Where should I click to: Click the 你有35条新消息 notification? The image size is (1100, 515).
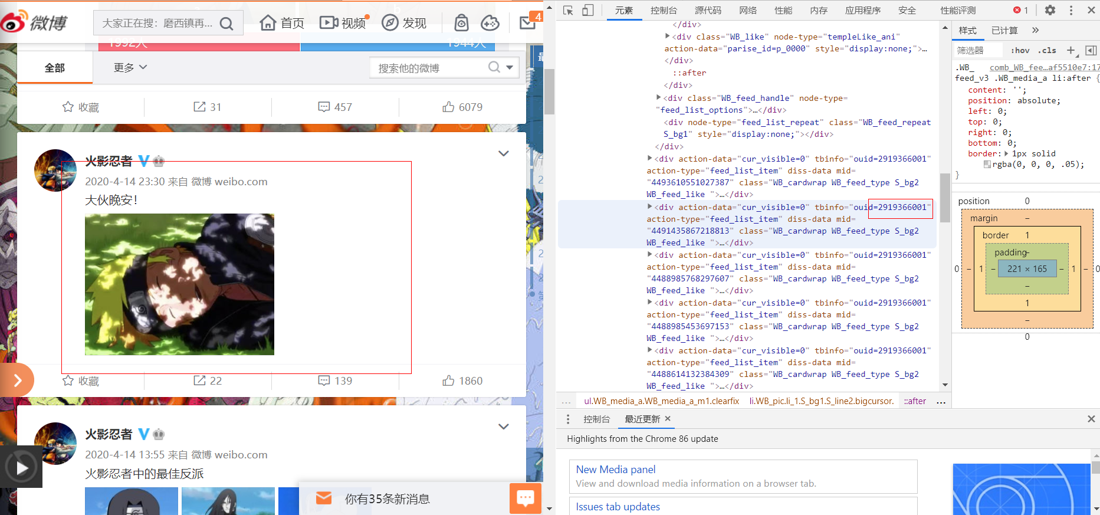pyautogui.click(x=387, y=498)
